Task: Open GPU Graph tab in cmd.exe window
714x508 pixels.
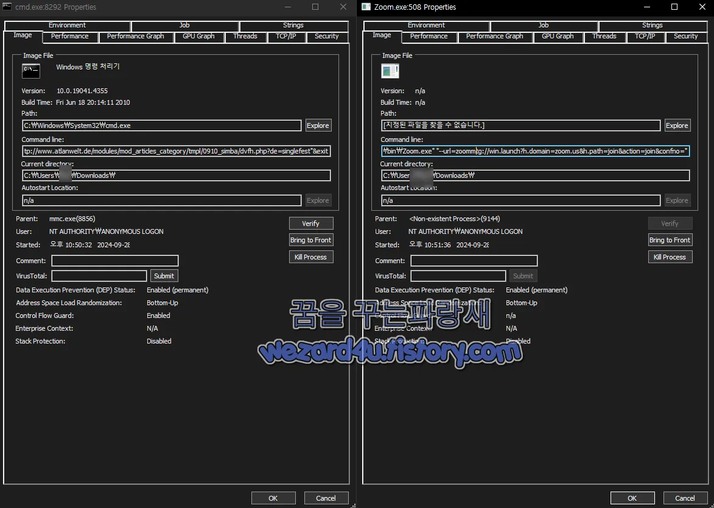Action: tap(198, 37)
